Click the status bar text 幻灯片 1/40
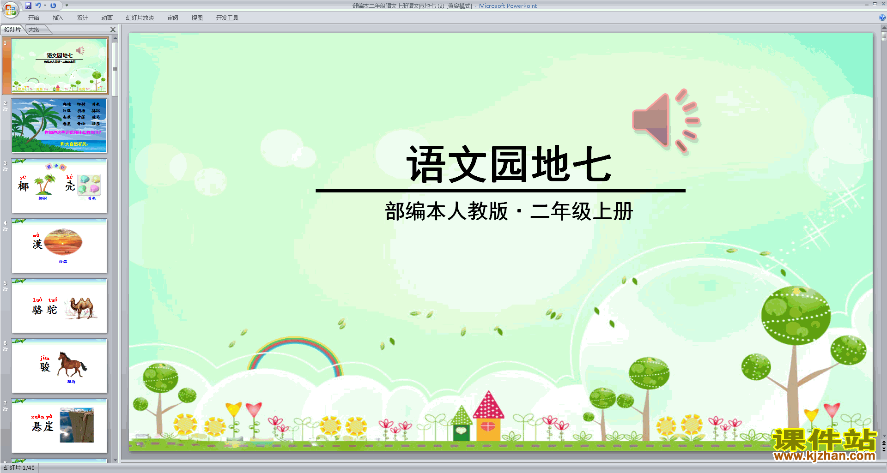This screenshot has height=473, width=887. click(19, 468)
